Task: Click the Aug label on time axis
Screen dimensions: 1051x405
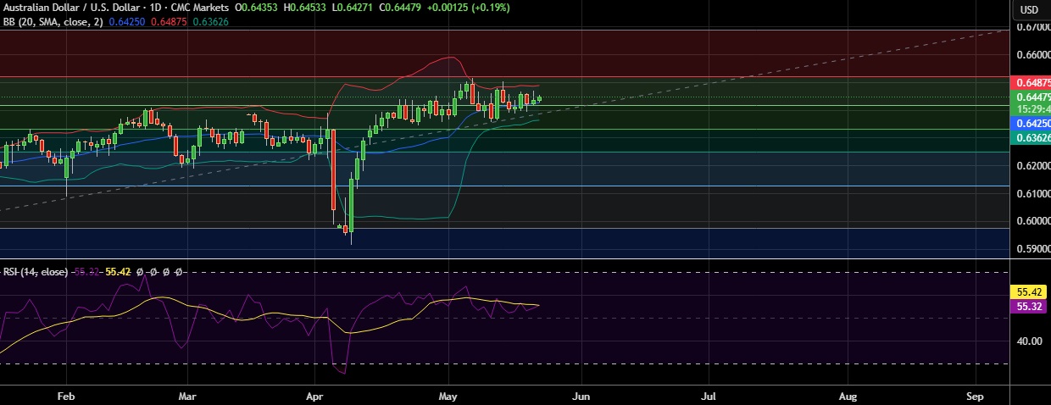Action: (848, 396)
